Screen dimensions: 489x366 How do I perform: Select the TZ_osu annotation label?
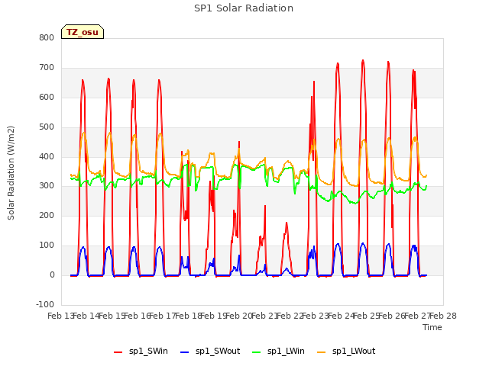[x=83, y=32]
